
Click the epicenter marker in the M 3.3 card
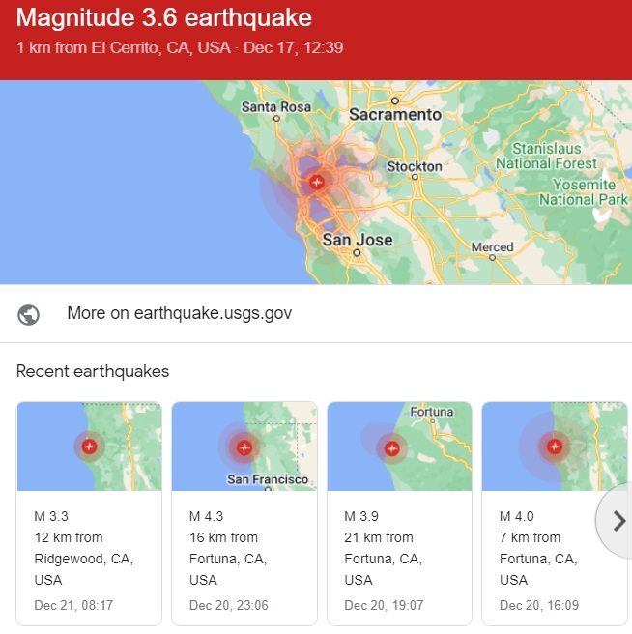(x=90, y=446)
